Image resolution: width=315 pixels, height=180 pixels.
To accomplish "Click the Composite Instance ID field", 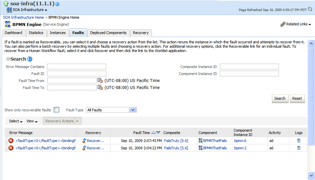I will (x=249, y=67).
